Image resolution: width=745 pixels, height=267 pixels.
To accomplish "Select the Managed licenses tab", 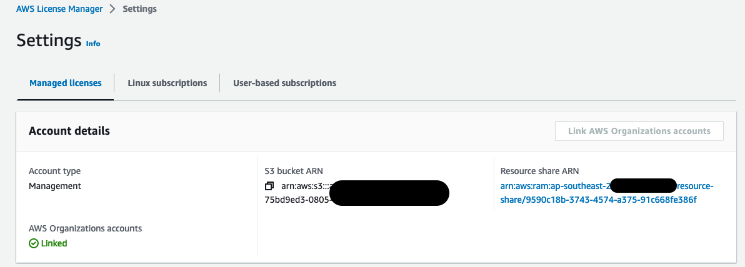I will 66,83.
